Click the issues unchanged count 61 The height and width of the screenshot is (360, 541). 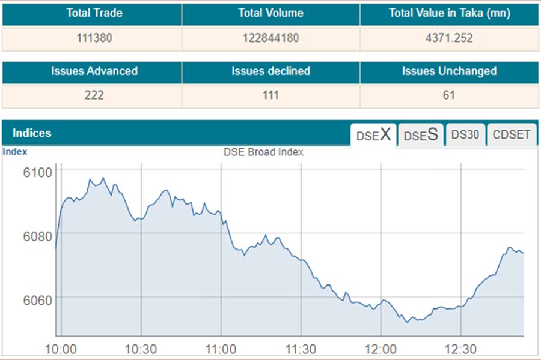[448, 95]
